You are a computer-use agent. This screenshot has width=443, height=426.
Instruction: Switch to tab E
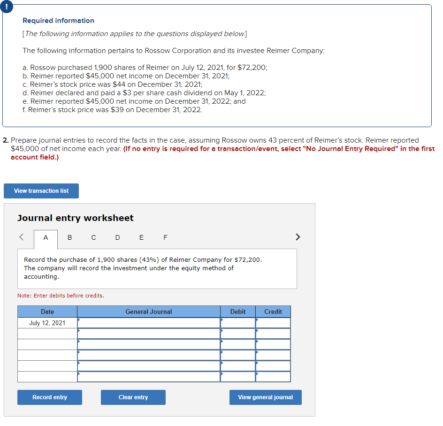142,237
